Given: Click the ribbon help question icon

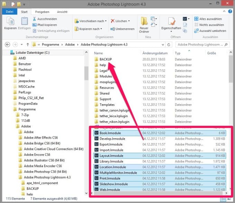Looking at the screenshot, I should (x=230, y=11).
